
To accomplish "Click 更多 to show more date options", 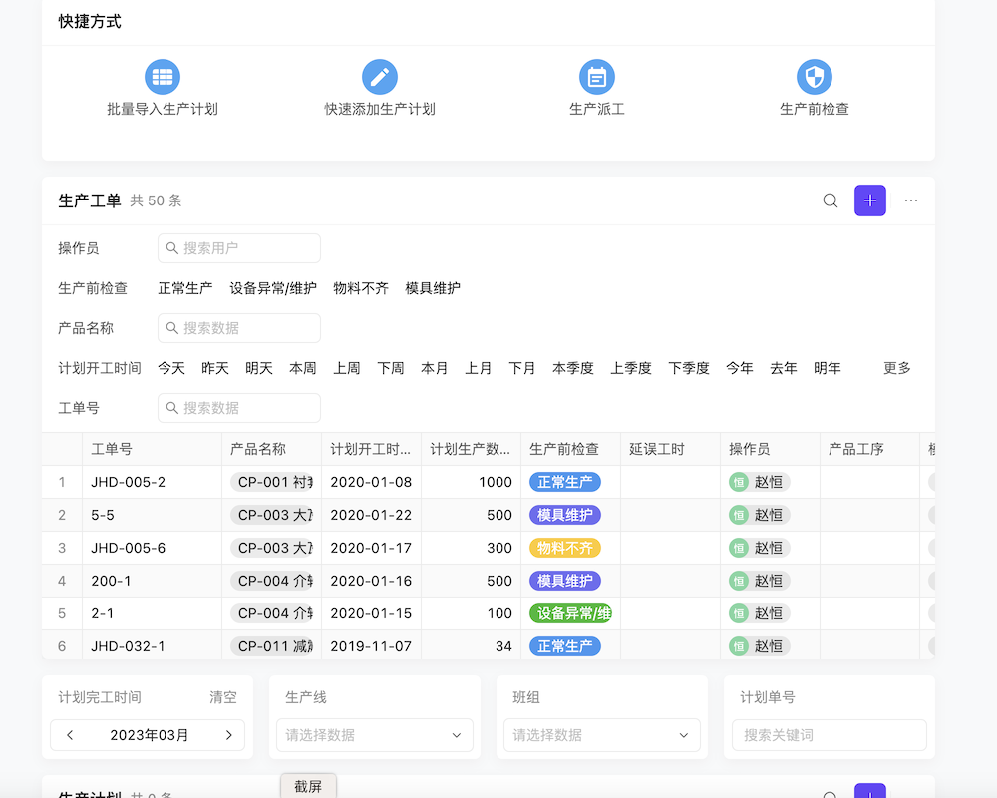I will tap(895, 367).
